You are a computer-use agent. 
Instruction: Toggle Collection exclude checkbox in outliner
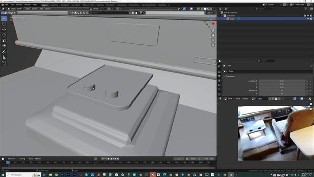(305, 16)
